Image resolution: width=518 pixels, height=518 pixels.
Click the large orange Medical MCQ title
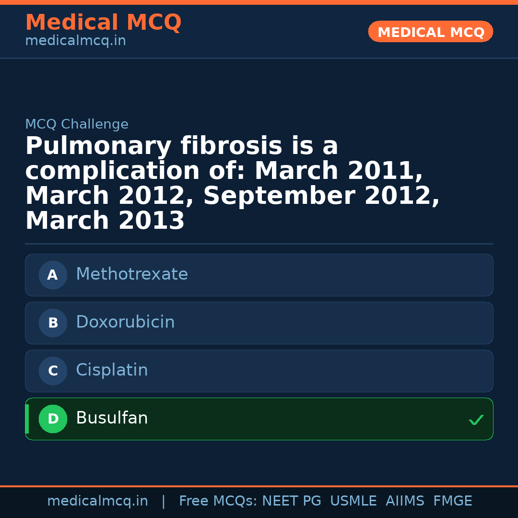pos(103,23)
